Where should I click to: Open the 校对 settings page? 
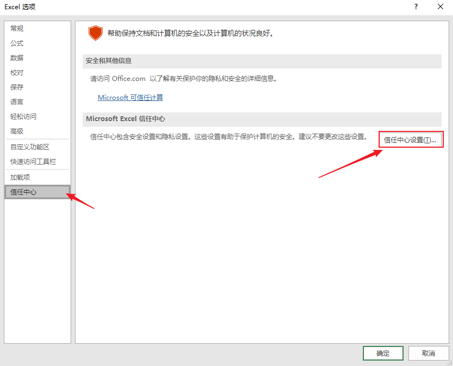[x=37, y=73]
